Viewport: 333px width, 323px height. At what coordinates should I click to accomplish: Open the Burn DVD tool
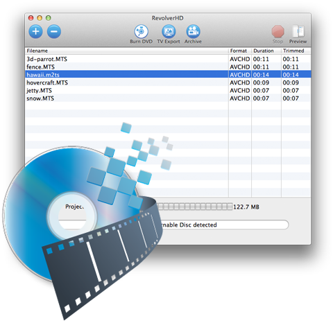click(x=141, y=35)
